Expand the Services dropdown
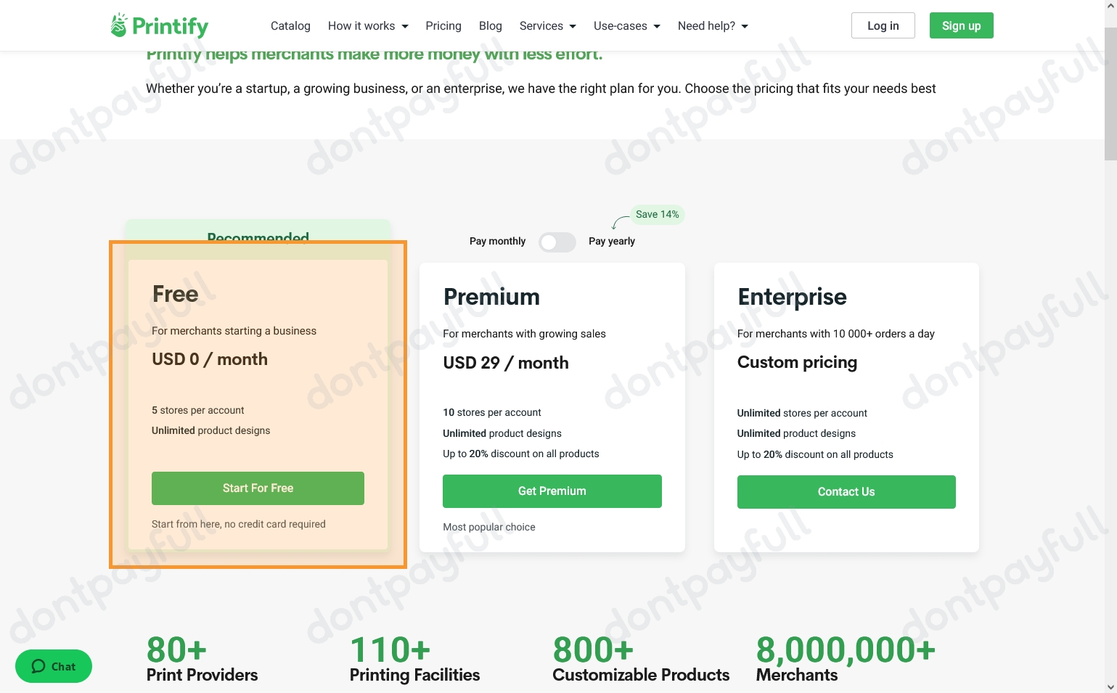Screen dimensions: 1117x693 coord(548,26)
